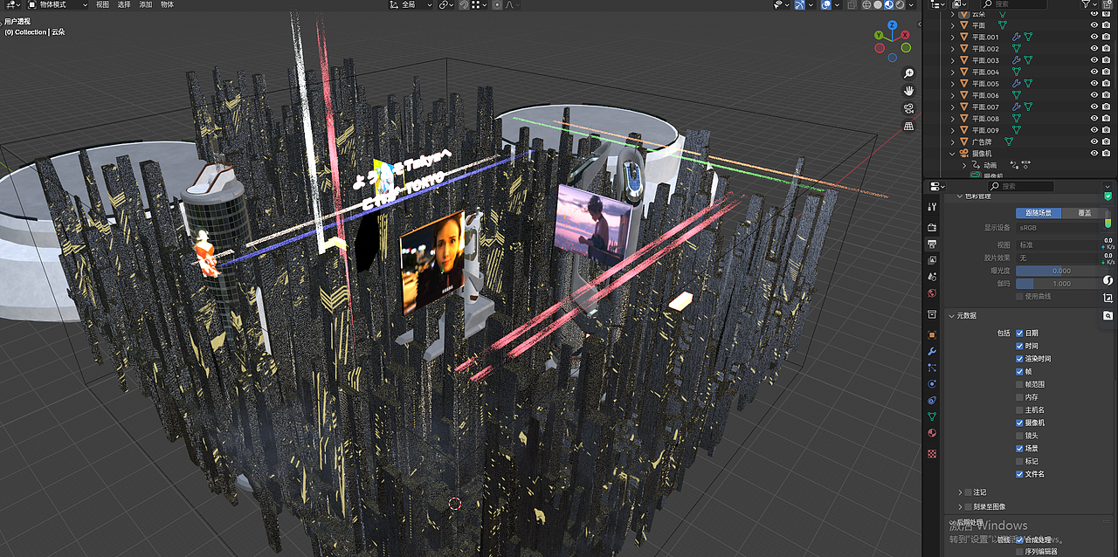Click the properties panel search field
Viewport: 1118px width, 557px height.
(x=1023, y=186)
